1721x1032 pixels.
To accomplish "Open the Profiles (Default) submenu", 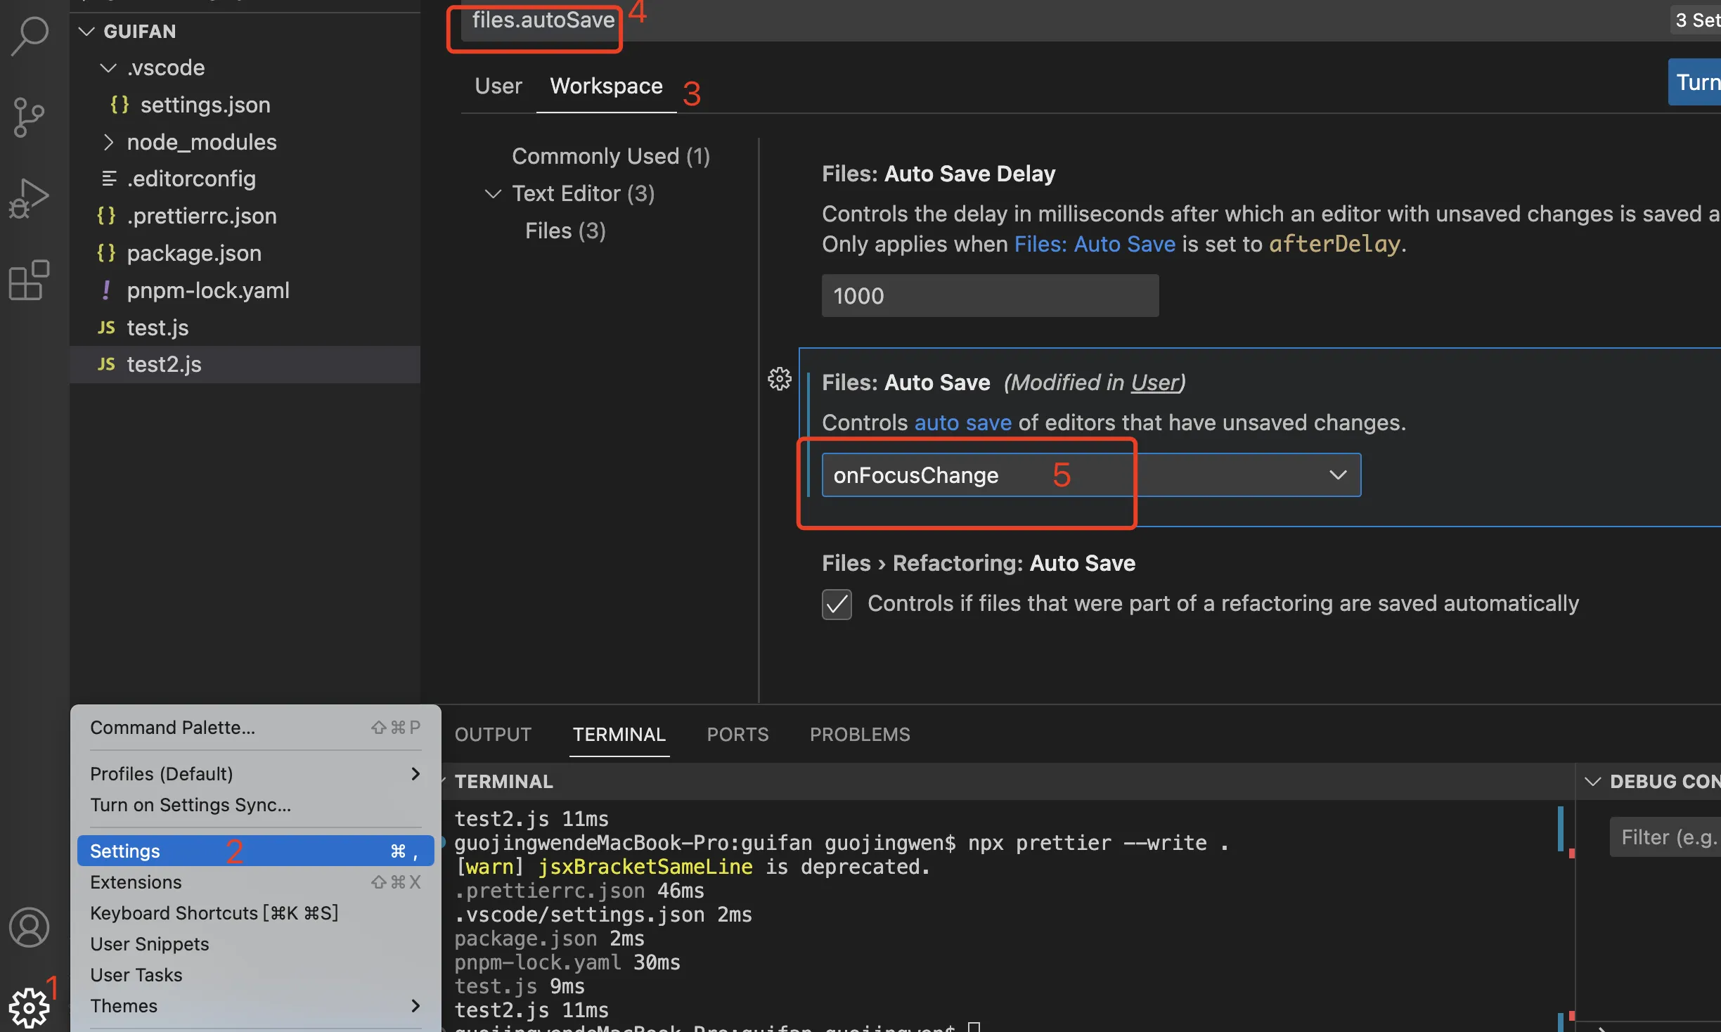I will [x=256, y=774].
